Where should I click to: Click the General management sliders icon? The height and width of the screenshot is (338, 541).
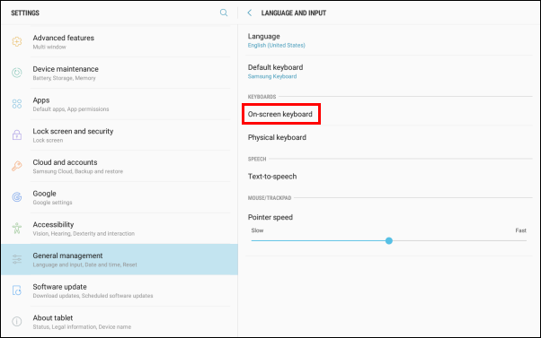pos(16,259)
